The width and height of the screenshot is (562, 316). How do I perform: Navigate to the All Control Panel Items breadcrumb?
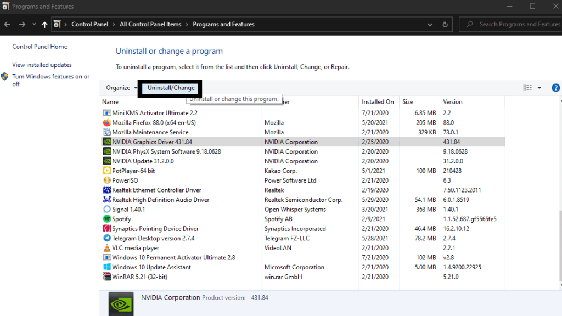click(x=150, y=24)
